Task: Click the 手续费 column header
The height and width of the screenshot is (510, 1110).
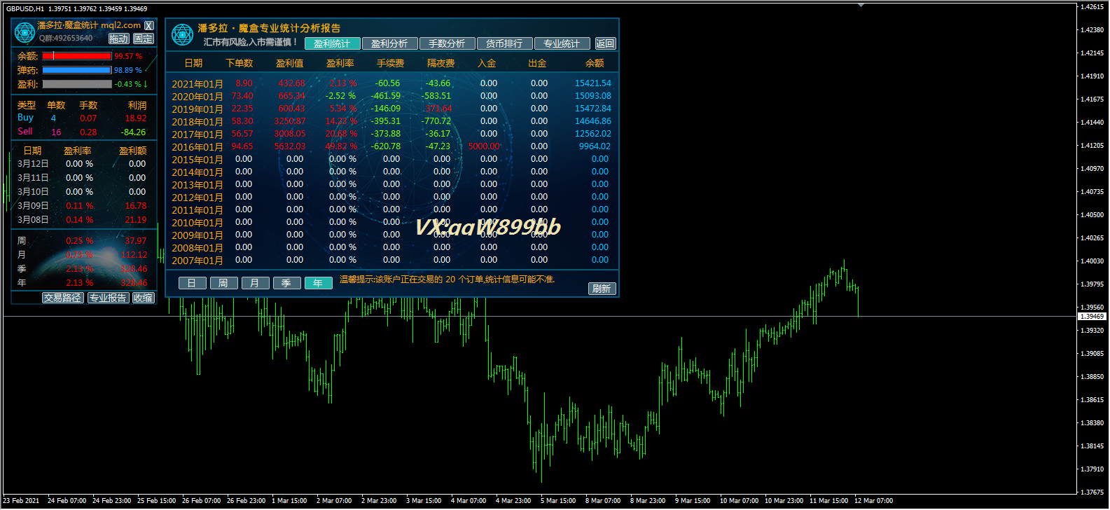Action: [x=391, y=63]
